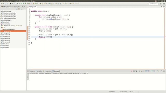Click Display Selected Console monitor icon
Viewport: 166px width, 93px height.
(x=154, y=71)
